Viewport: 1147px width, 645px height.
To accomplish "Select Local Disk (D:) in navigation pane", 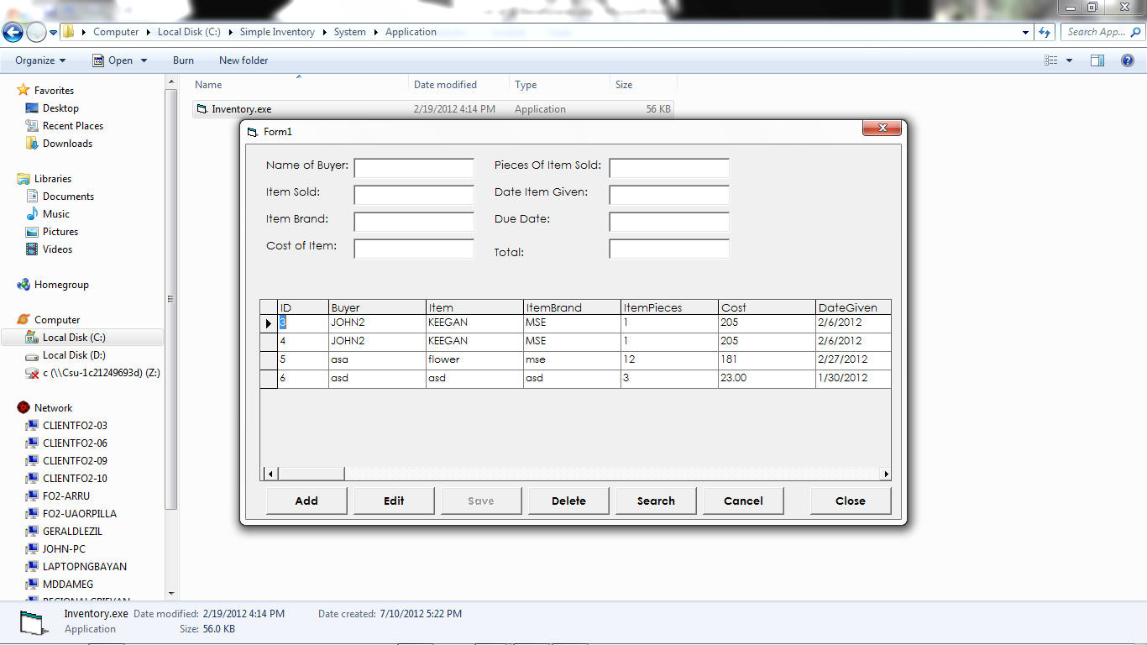I will pos(74,355).
